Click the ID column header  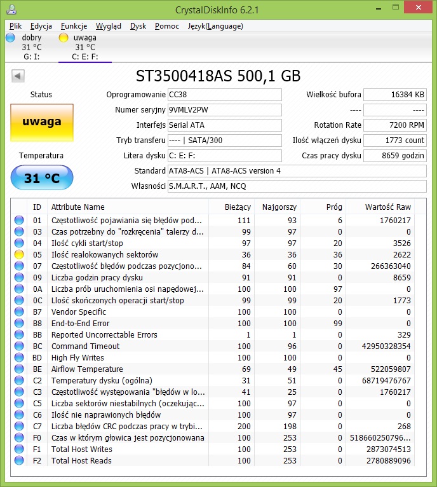tap(37, 207)
